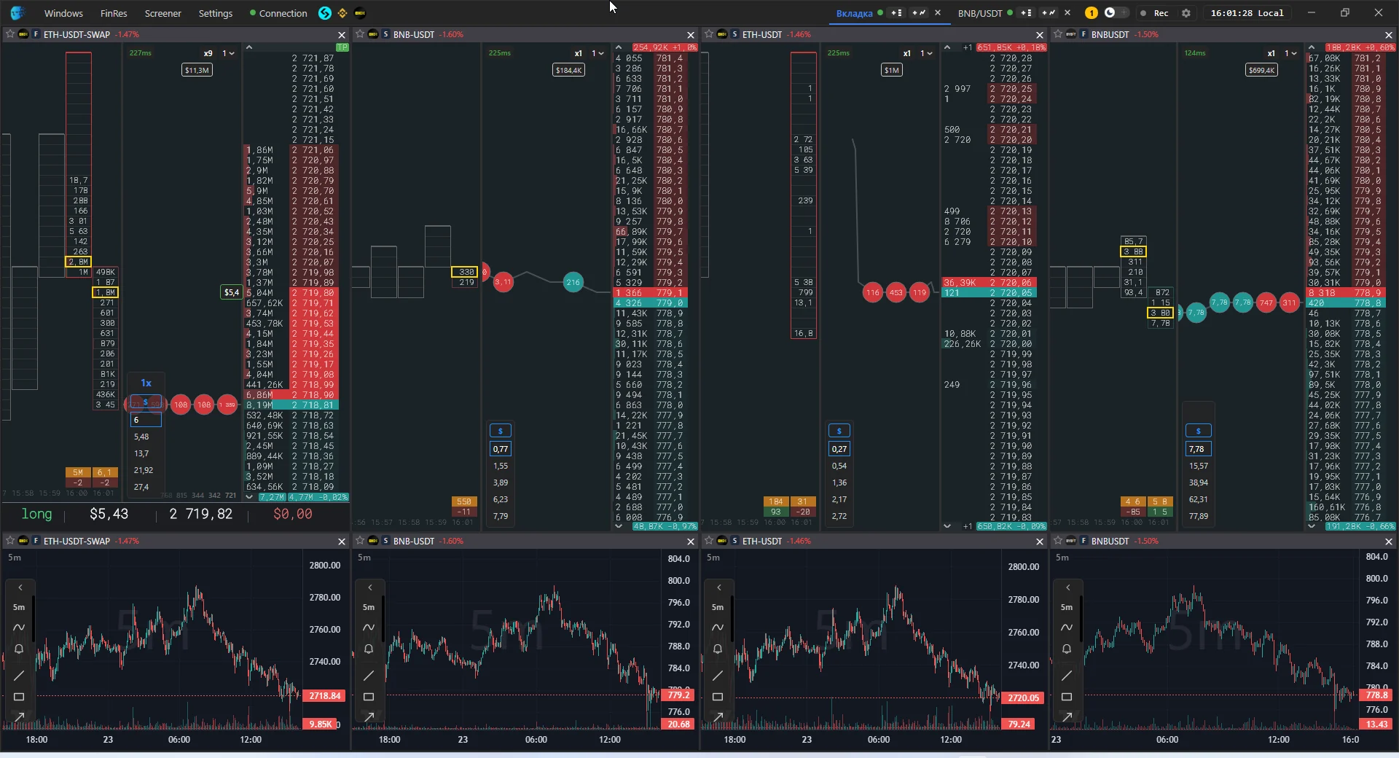This screenshot has height=758, width=1399.
Task: Toggle the Rec recording button
Action: [1155, 12]
